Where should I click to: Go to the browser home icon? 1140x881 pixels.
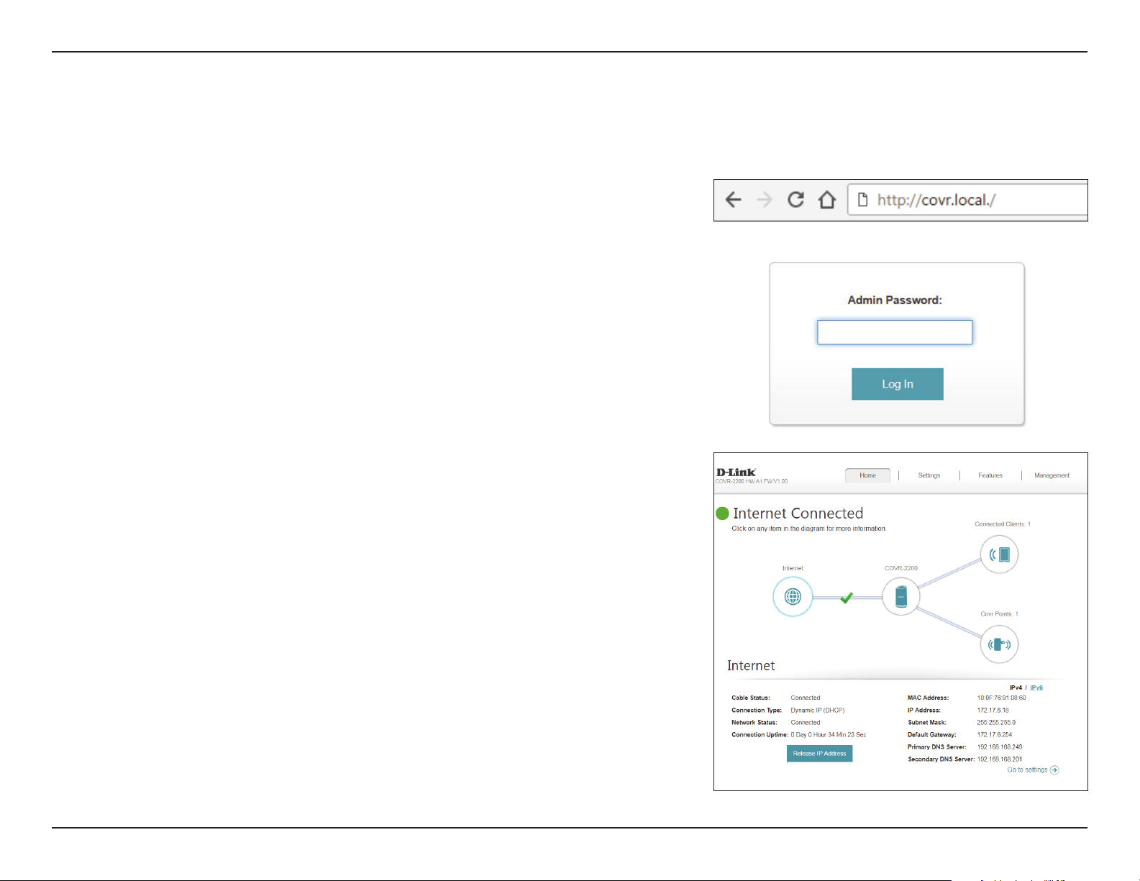click(x=827, y=200)
